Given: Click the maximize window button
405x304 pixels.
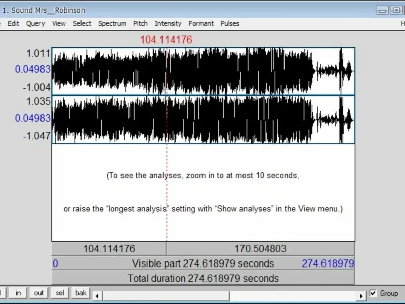Looking at the screenshot, I should tap(396, 11).
